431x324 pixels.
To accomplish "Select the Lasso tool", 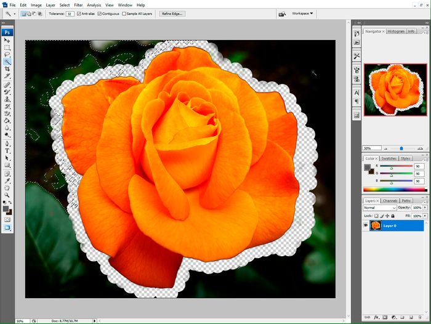I will coord(7,55).
